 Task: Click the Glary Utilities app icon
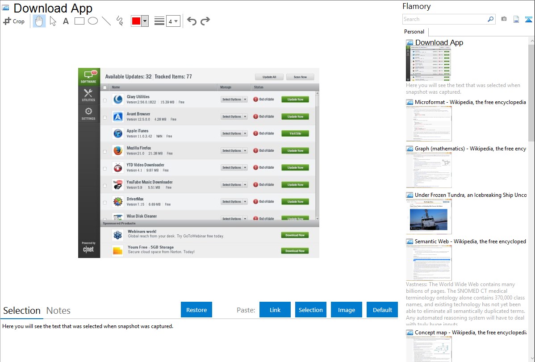pyautogui.click(x=118, y=99)
